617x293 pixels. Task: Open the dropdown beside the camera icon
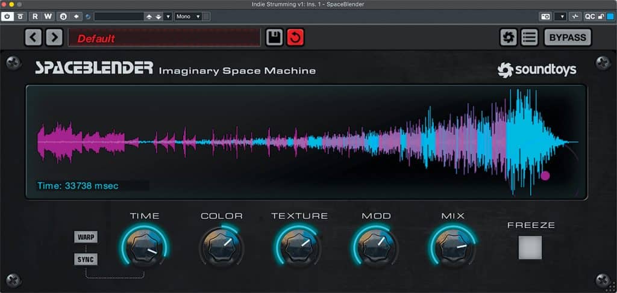560,16
